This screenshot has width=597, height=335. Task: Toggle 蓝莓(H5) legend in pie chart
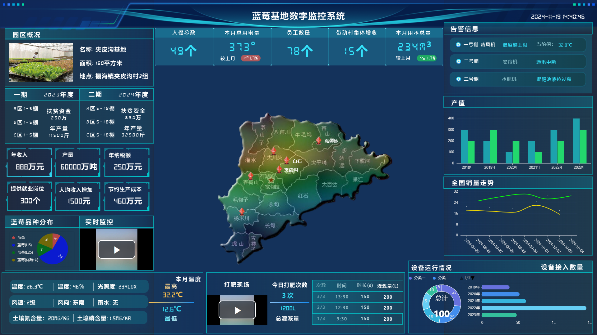tap(22, 245)
